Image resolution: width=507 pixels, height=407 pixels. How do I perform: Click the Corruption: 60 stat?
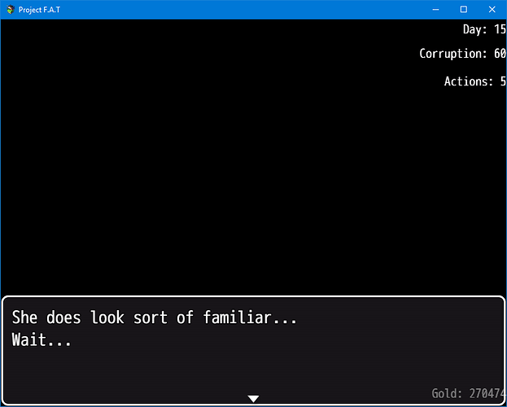(463, 54)
